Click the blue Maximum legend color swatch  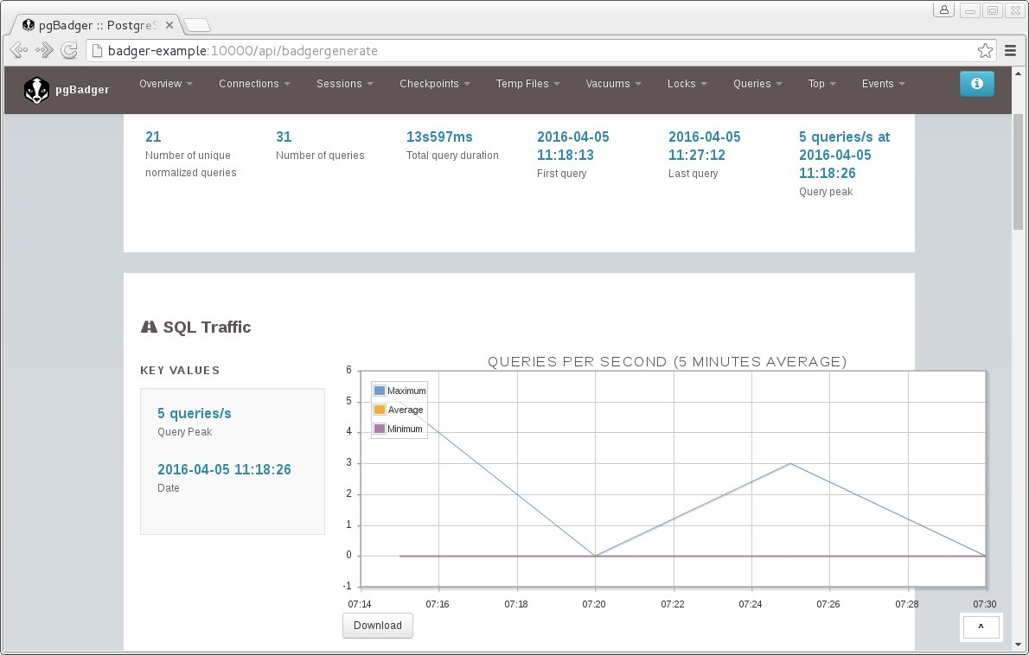(x=380, y=391)
